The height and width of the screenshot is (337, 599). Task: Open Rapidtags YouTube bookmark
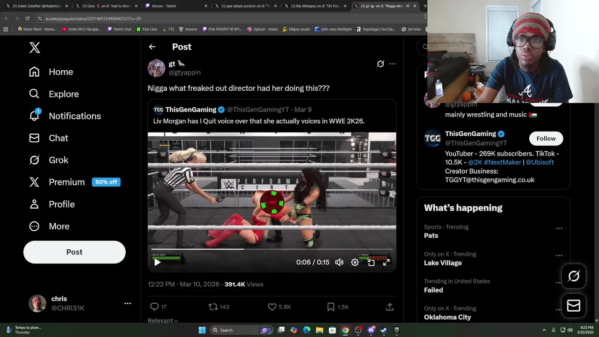click(376, 29)
